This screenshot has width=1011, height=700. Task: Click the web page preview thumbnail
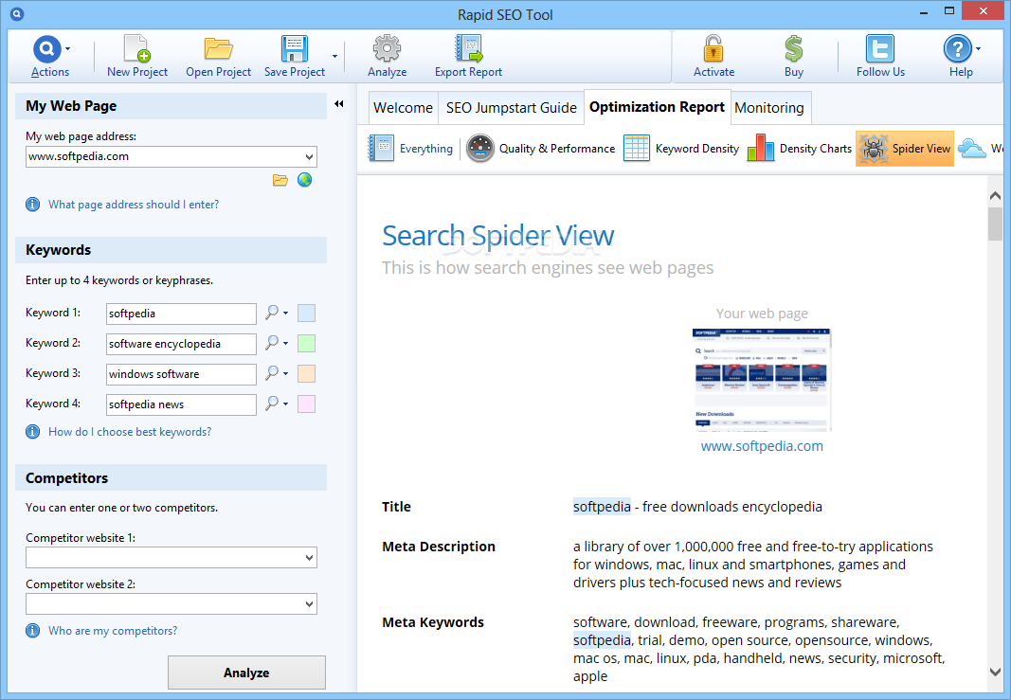pyautogui.click(x=762, y=379)
